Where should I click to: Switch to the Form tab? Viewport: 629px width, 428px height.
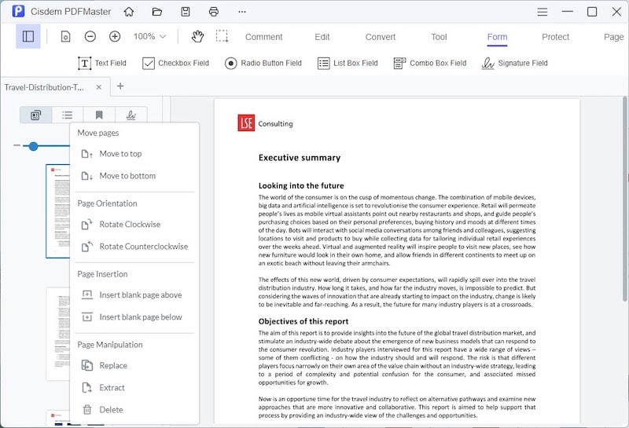(497, 37)
